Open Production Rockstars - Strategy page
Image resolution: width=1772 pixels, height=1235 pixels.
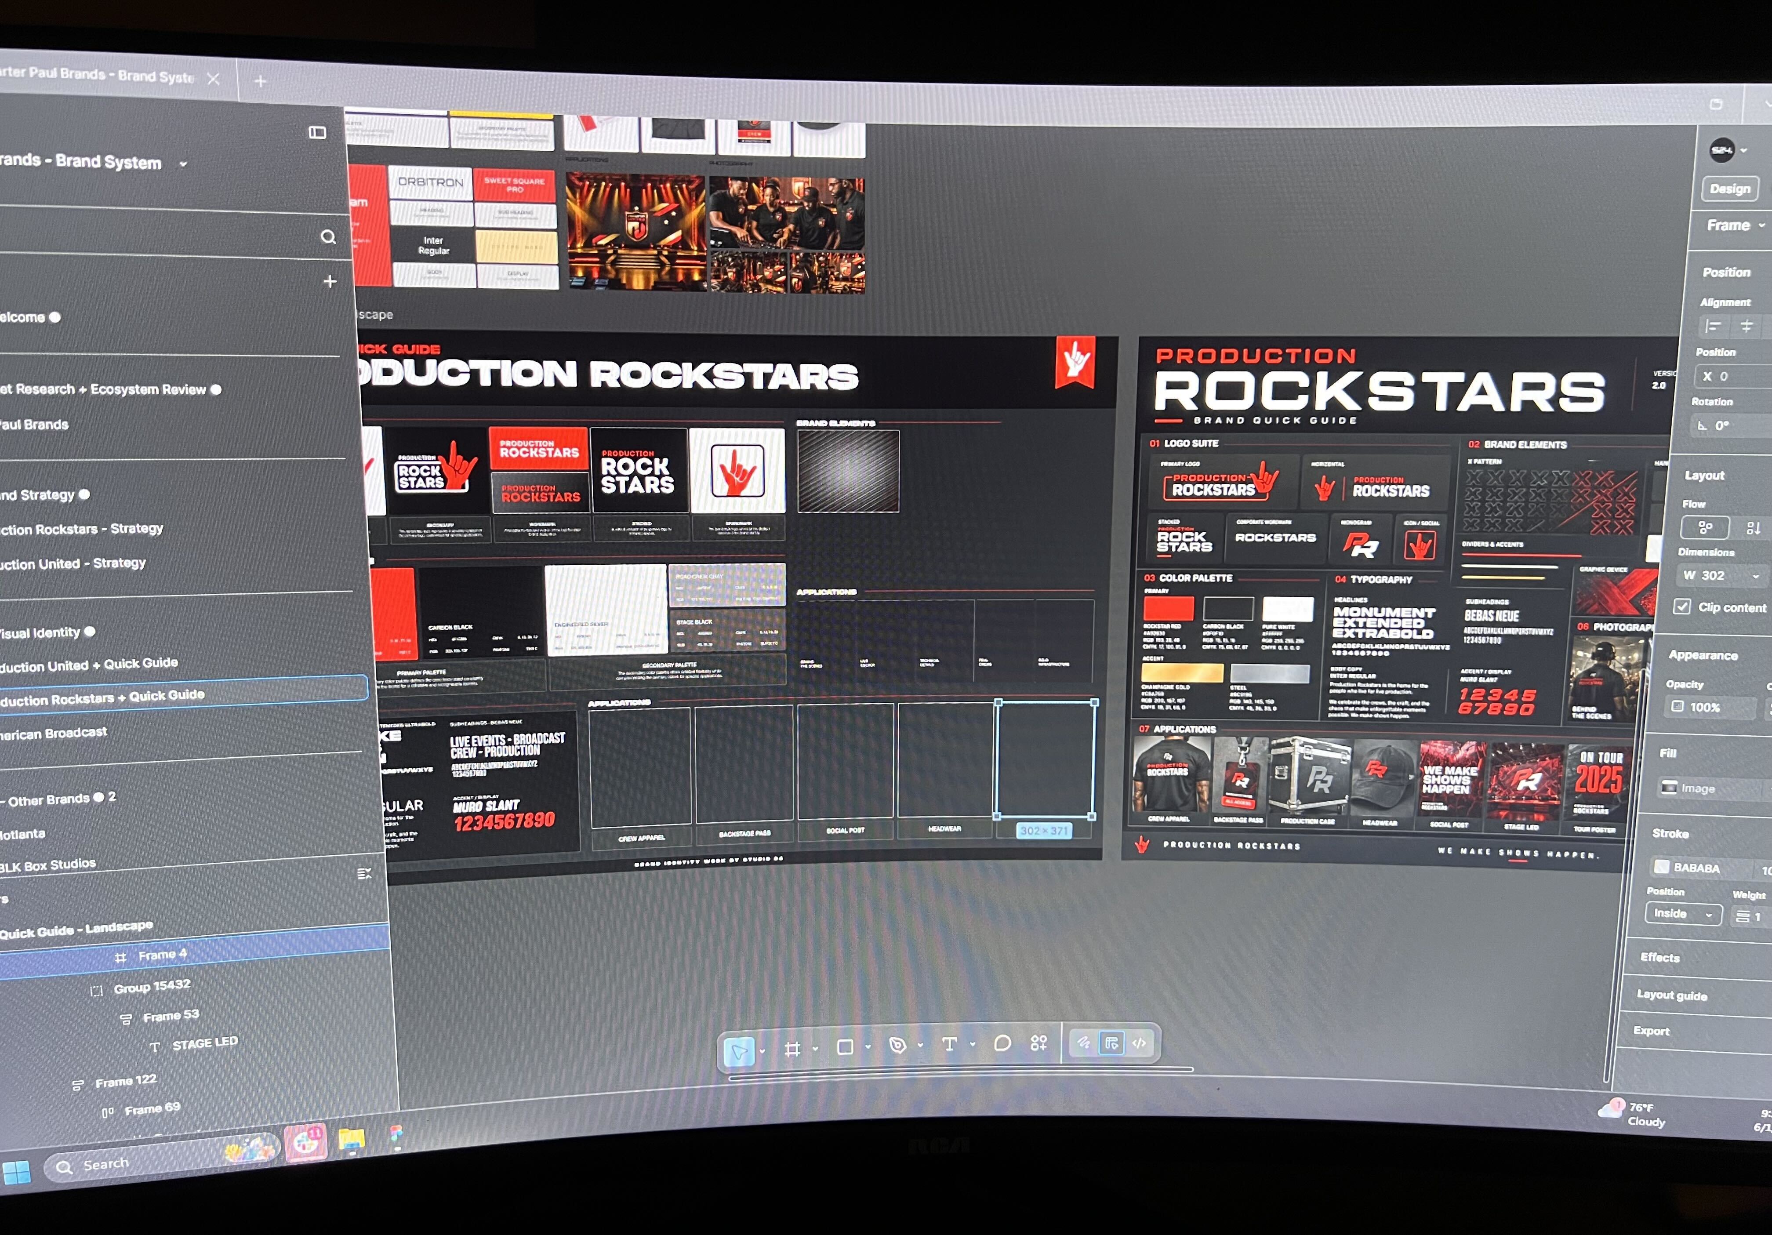tap(82, 530)
